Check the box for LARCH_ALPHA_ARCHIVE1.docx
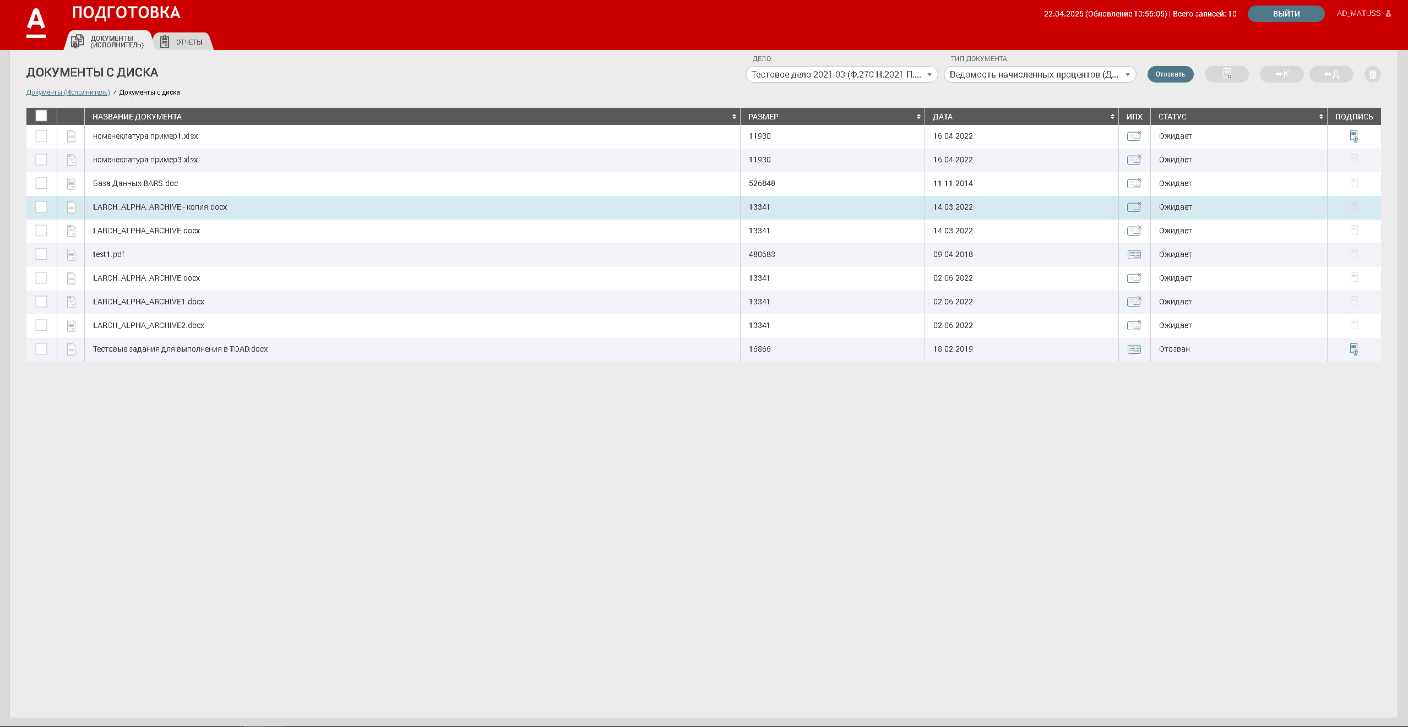 [41, 302]
